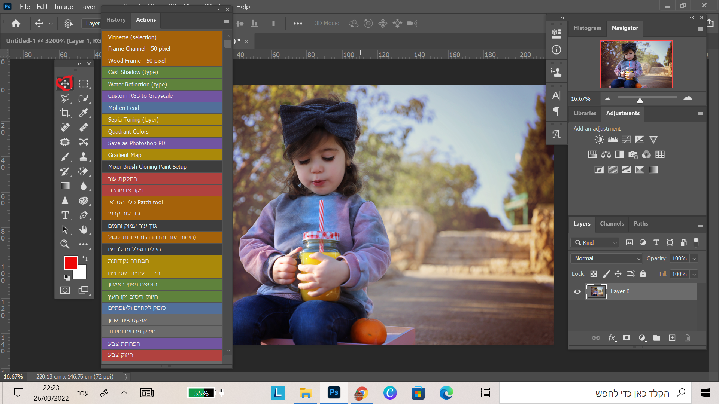Select the Crop tool
This screenshot has height=404, width=719.
click(x=65, y=113)
